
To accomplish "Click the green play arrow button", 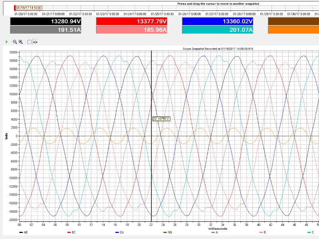I will [x=6, y=42].
